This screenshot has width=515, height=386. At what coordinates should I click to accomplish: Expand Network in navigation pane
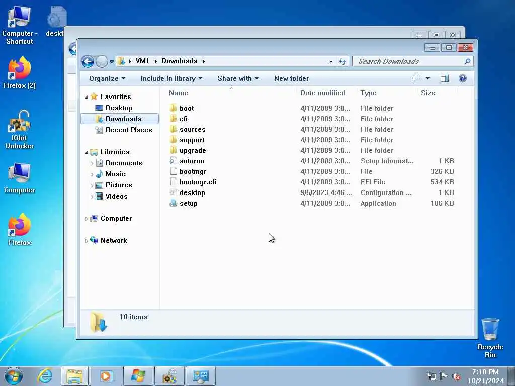point(87,241)
